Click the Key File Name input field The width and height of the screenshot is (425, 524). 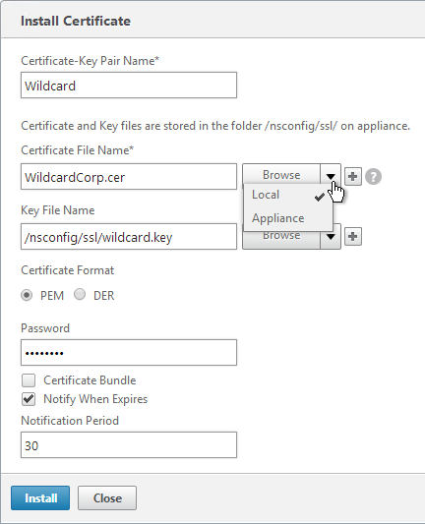(129, 237)
